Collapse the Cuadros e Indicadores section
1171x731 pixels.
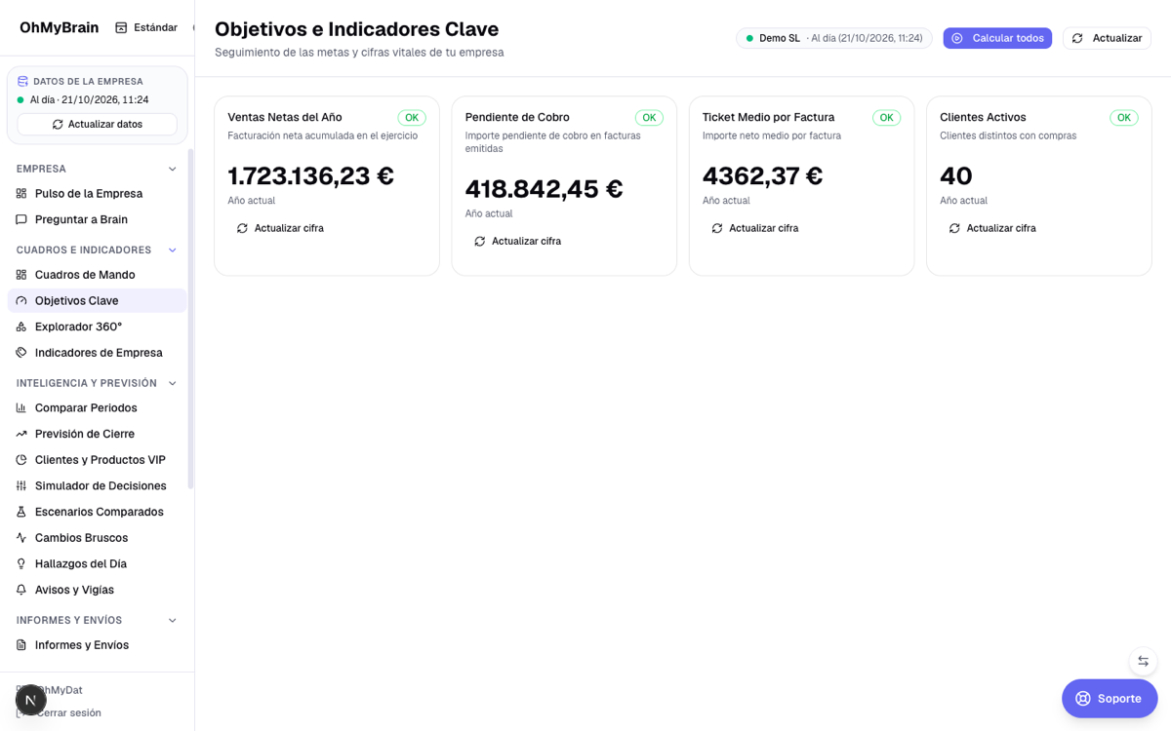[x=173, y=250]
